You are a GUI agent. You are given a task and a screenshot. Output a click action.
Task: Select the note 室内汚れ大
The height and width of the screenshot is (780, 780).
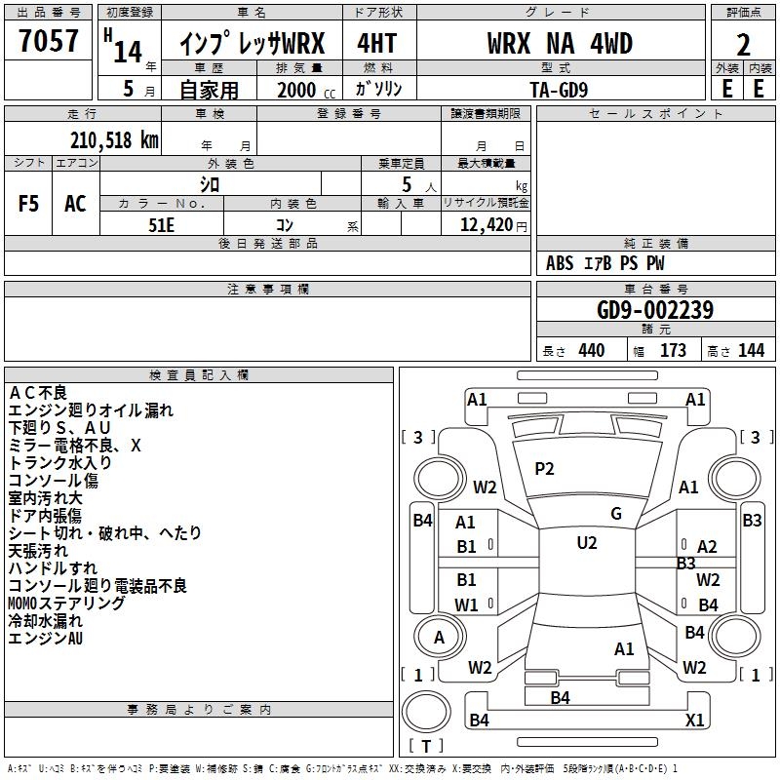pyautogui.click(x=45, y=498)
